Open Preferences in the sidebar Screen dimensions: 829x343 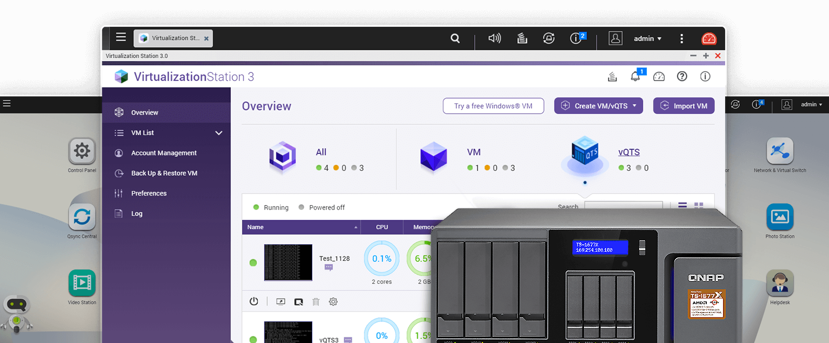click(166, 193)
